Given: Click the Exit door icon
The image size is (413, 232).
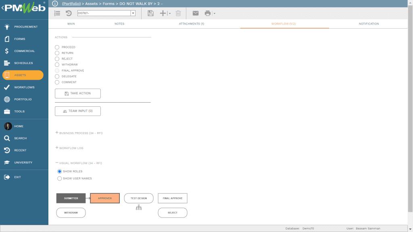Looking at the screenshot, I should pyautogui.click(x=7, y=177).
